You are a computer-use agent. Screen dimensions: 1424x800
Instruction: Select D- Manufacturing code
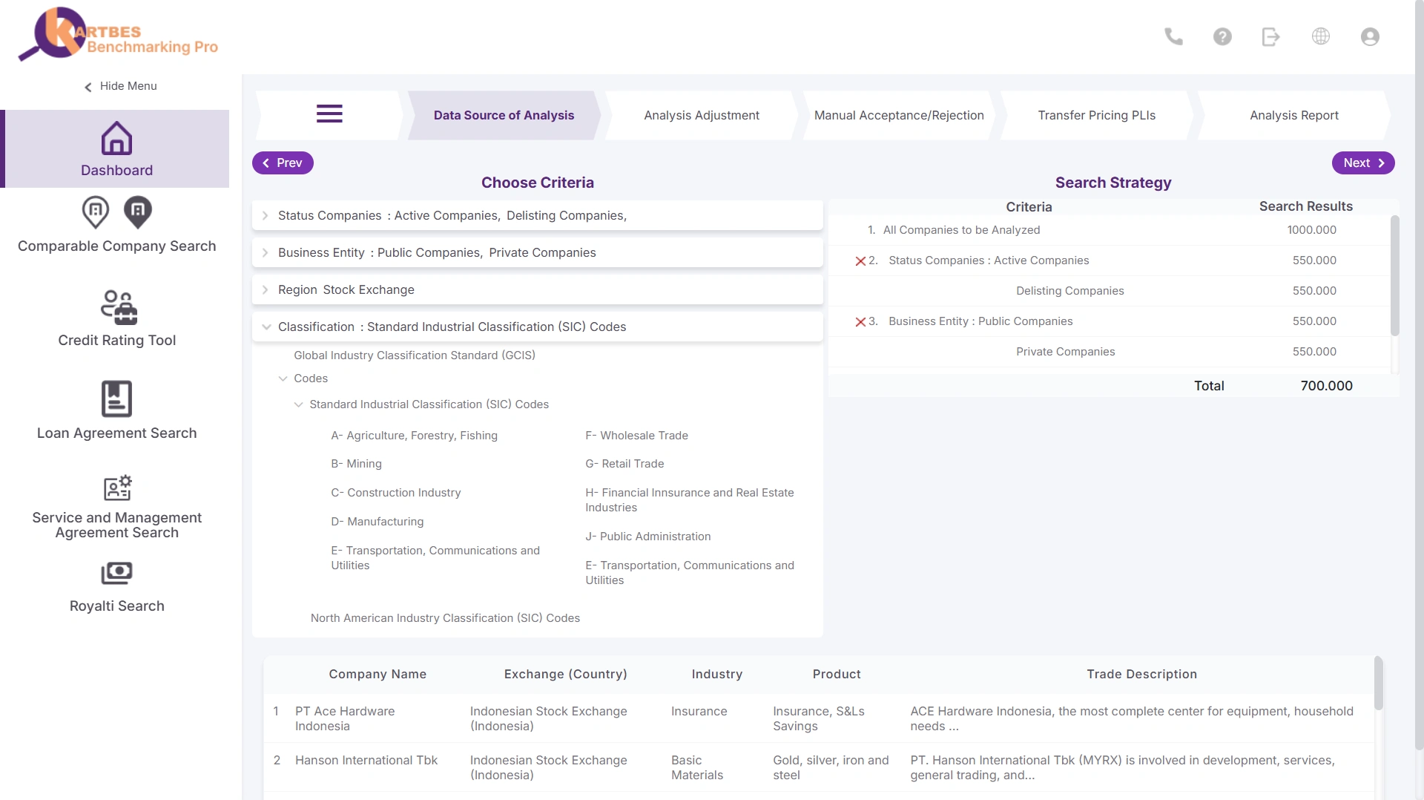click(377, 522)
